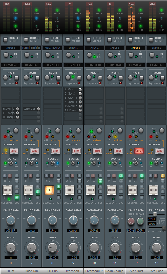Arm the Floor Tom channel for recording
Image resolution: width=167 pixels, height=274 pixels.
tap(35, 151)
